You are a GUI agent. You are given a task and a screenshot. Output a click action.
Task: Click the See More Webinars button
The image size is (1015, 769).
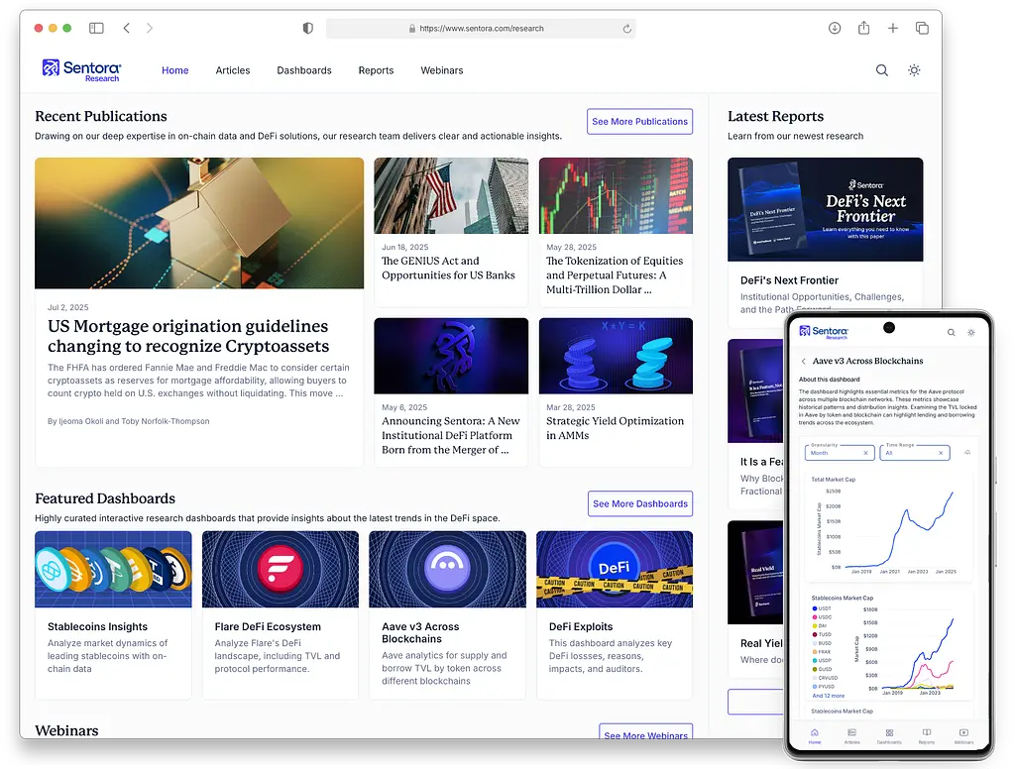coord(645,732)
